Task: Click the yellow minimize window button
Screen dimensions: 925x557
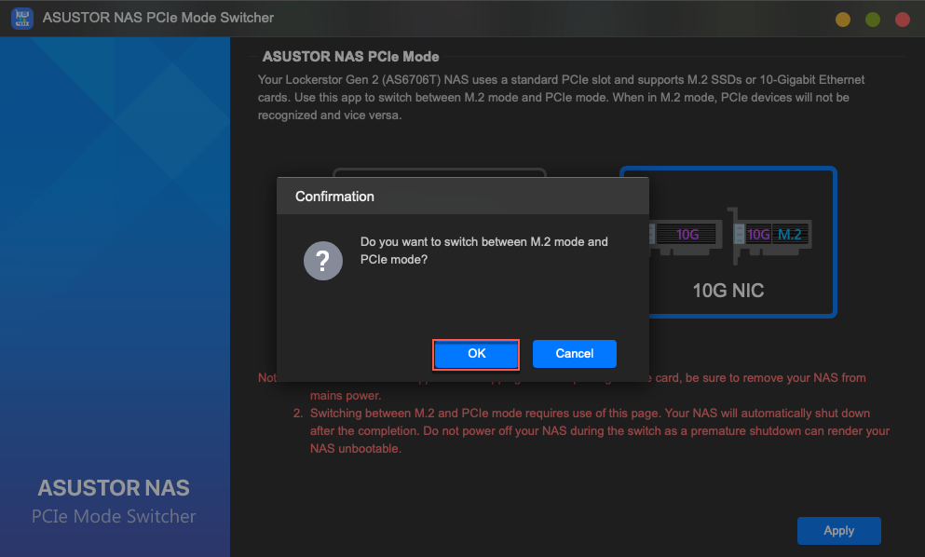Action: [843, 20]
